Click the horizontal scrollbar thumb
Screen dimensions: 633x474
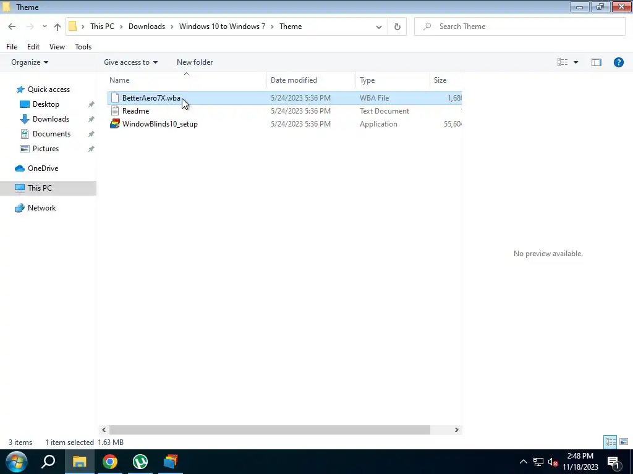(x=270, y=430)
